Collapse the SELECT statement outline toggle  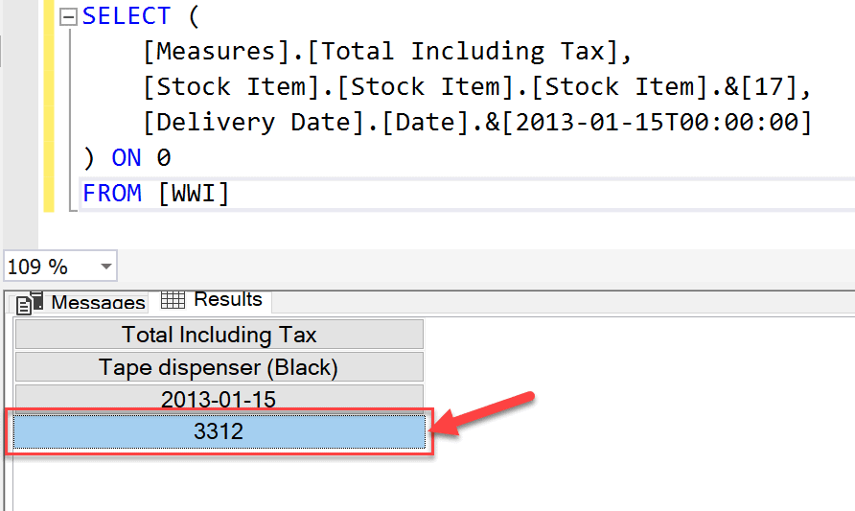66,16
